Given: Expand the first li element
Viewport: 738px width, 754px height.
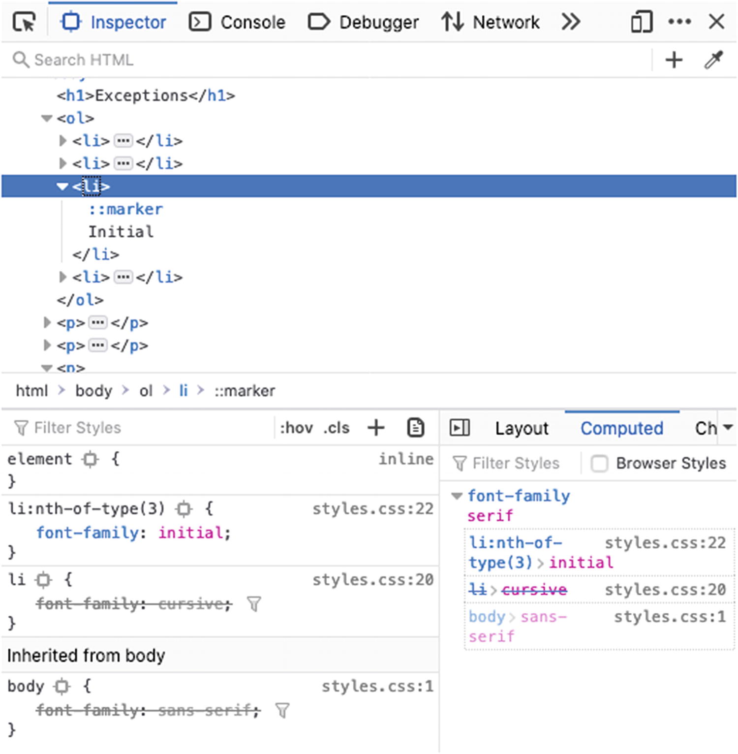Looking at the screenshot, I should (62, 141).
